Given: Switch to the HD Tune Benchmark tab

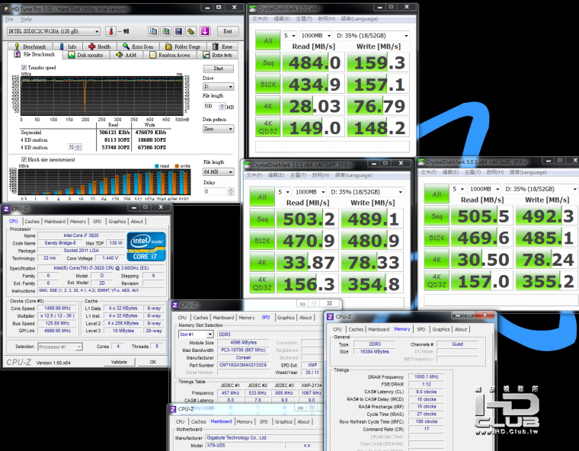Looking at the screenshot, I should 30,46.
